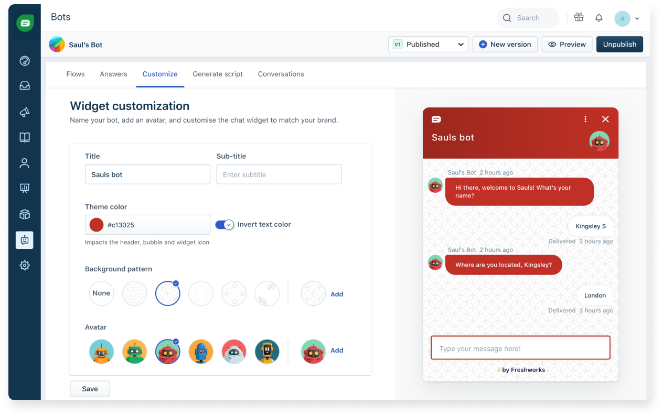Click the New version button
This screenshot has width=663, height=417.
505,45
